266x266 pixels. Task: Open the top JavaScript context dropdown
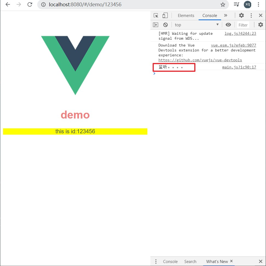coord(196,25)
